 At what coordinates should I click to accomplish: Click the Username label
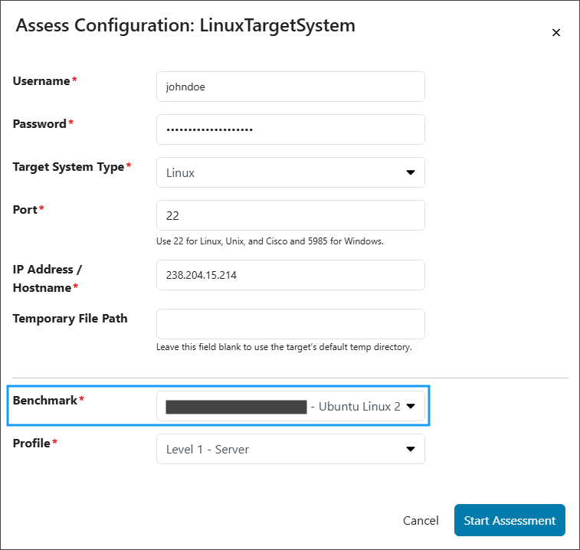pos(41,81)
